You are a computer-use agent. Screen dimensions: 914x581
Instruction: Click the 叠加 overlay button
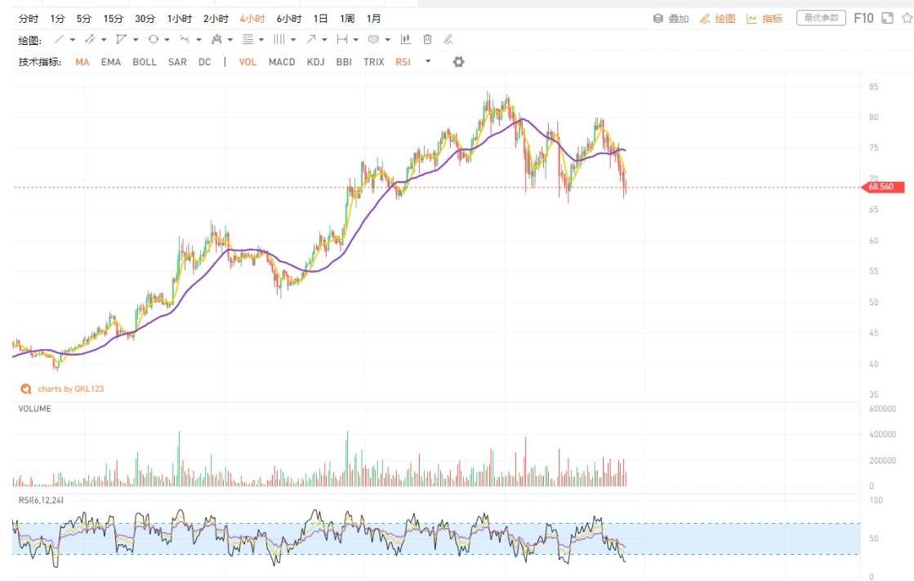click(x=671, y=18)
